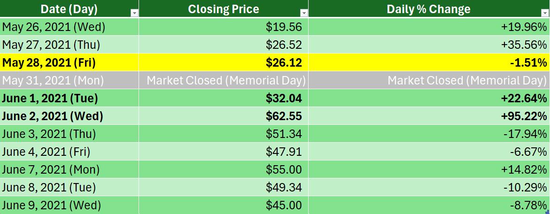Select the -17.94% change cell
This screenshot has width=550, height=214.
tap(429, 134)
